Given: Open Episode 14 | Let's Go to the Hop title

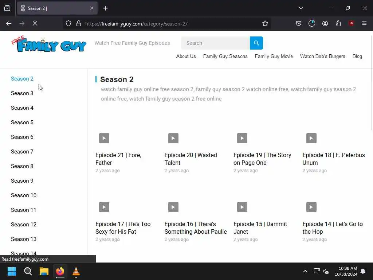Looking at the screenshot, I should 333,228.
